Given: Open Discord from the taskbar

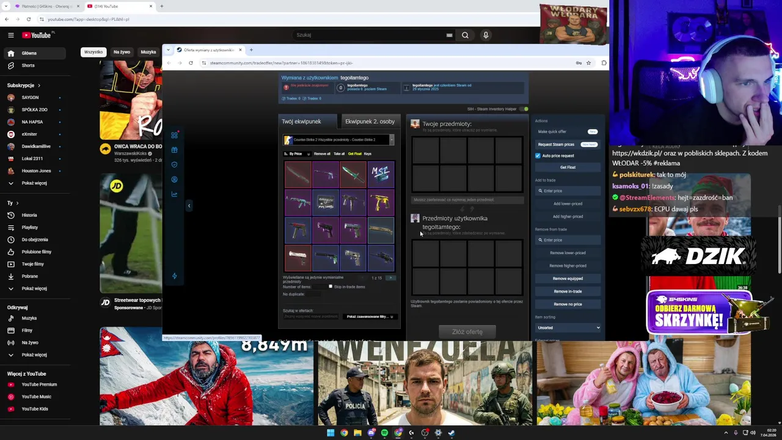Looking at the screenshot, I should (x=371, y=433).
